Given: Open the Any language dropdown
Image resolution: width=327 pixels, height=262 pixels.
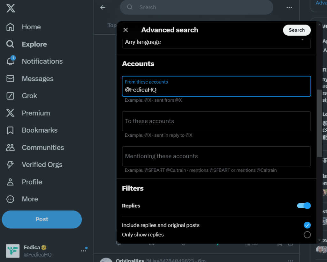Looking at the screenshot, I should pos(217,42).
